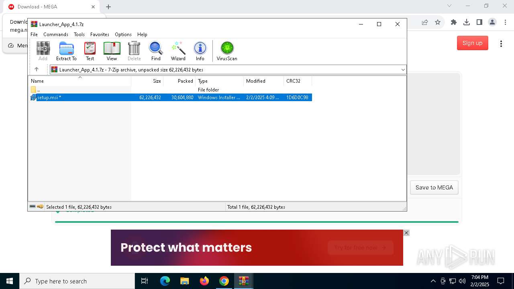This screenshot has height=289, width=514.
Task: Click the drive icon in status bar
Action: click(x=33, y=207)
